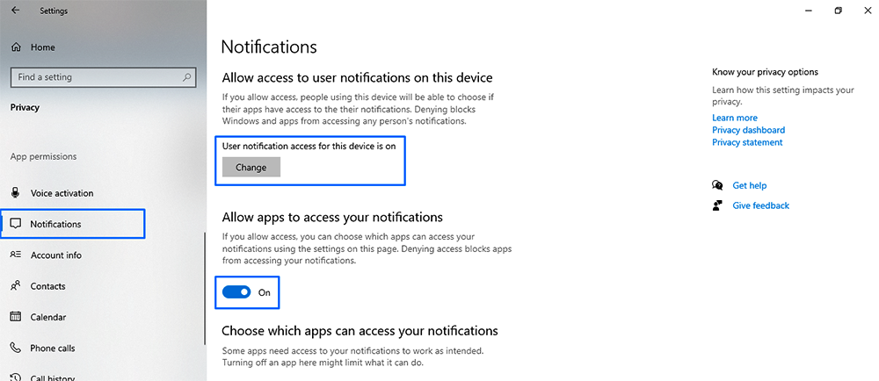Click the Give feedback person icon
This screenshot has width=879, height=381.
(717, 205)
